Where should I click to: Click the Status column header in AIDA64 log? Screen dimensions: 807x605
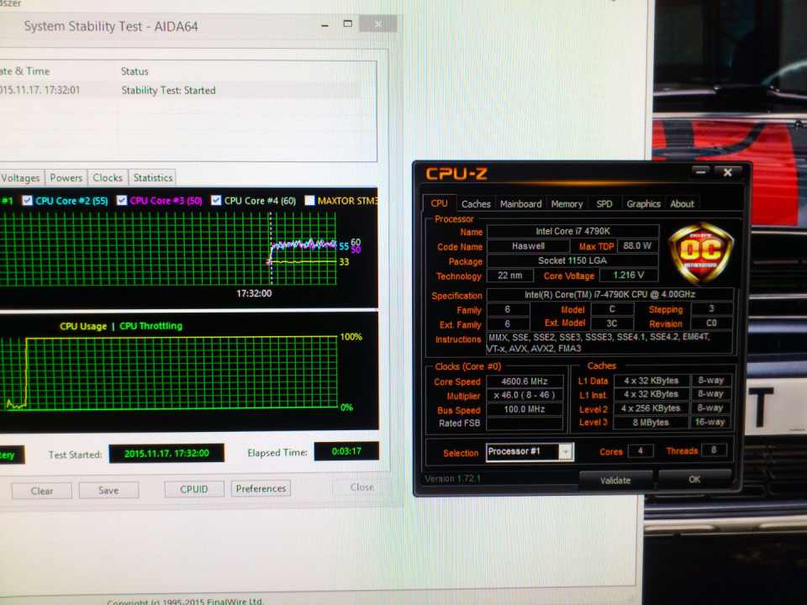pyautogui.click(x=134, y=71)
